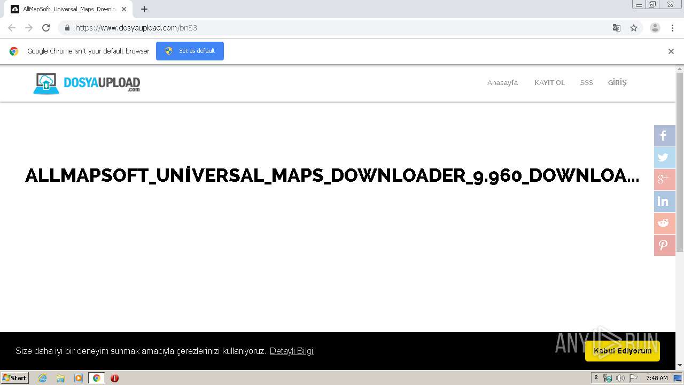684x385 pixels.
Task: Open Detaylı Bilgi cookie link
Action: pyautogui.click(x=291, y=351)
